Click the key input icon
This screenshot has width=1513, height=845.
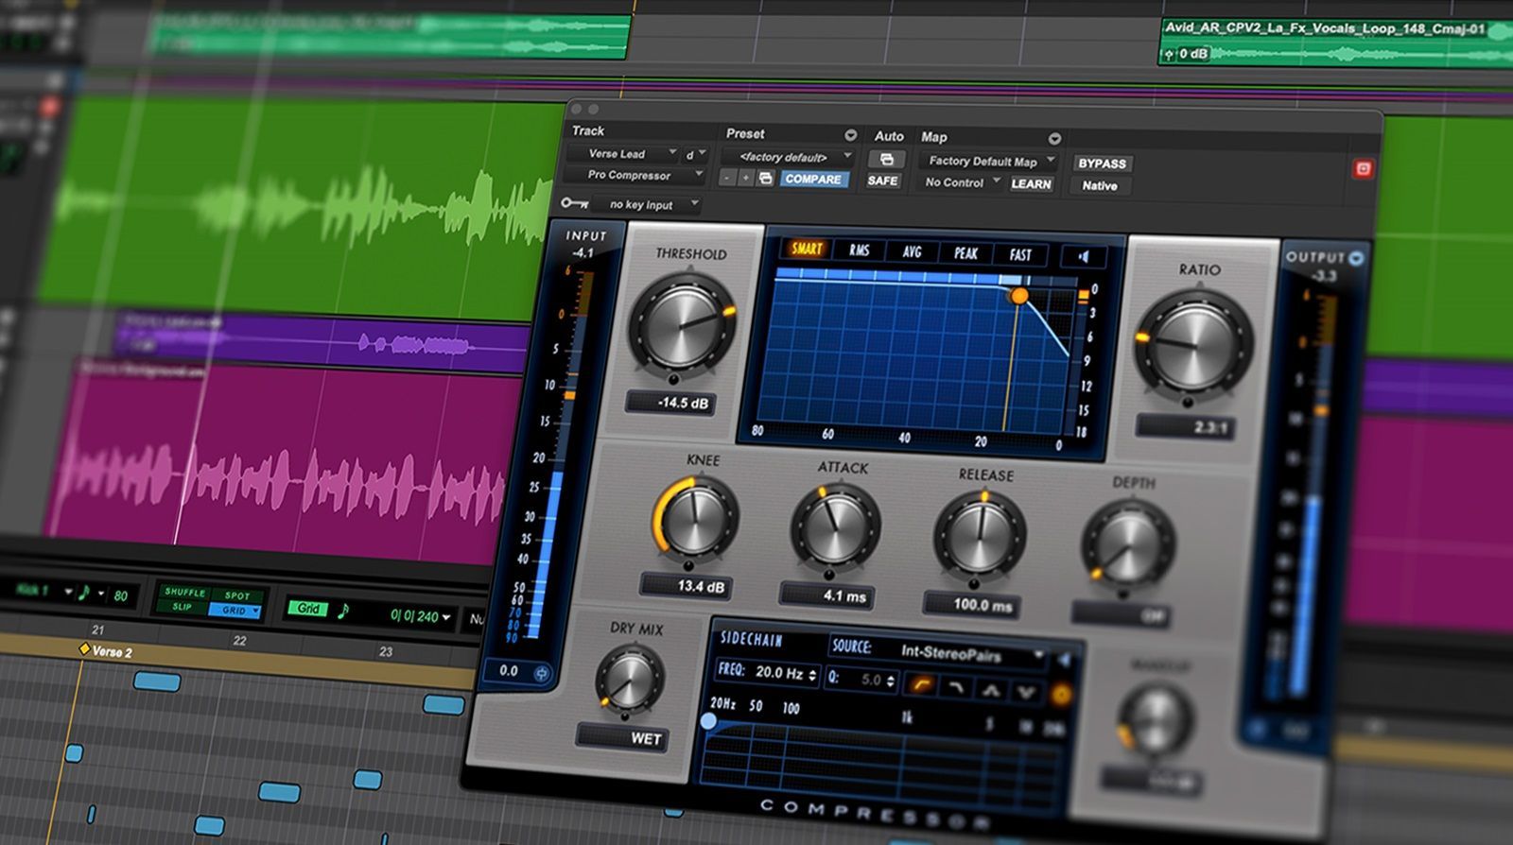click(573, 203)
